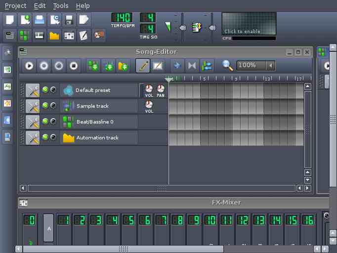Mute the Default preset track
This screenshot has height=253, width=337.
tap(45, 90)
